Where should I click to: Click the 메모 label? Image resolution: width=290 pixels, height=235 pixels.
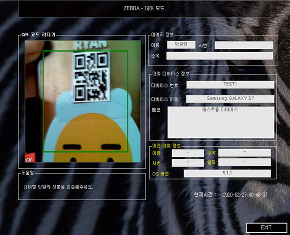click(x=156, y=110)
